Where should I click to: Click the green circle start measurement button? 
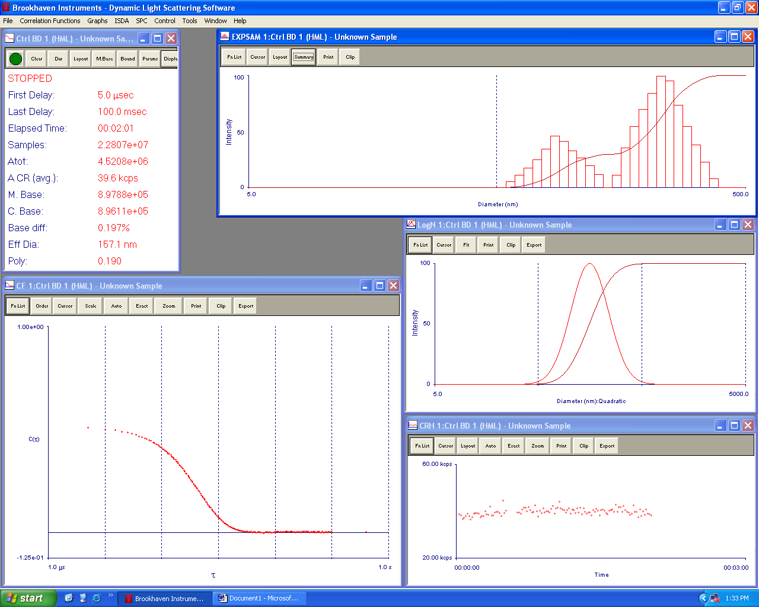point(16,59)
